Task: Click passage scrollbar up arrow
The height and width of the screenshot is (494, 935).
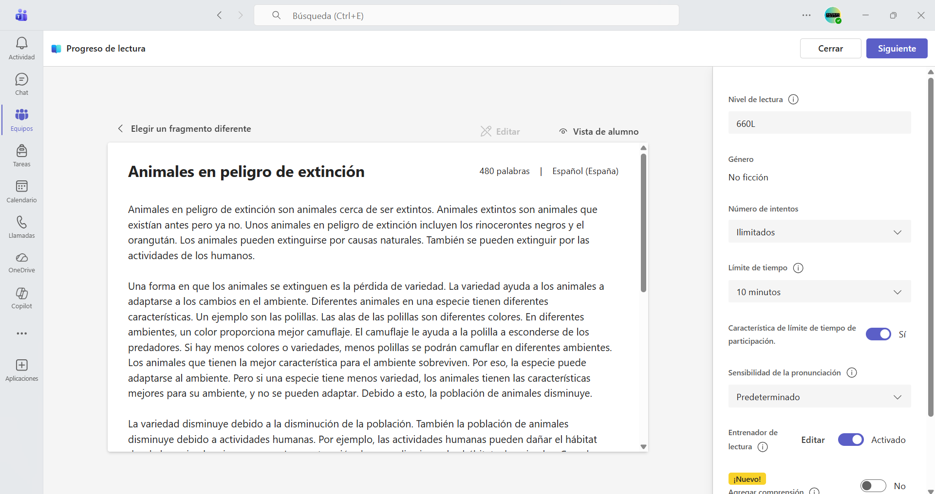Action: click(643, 148)
